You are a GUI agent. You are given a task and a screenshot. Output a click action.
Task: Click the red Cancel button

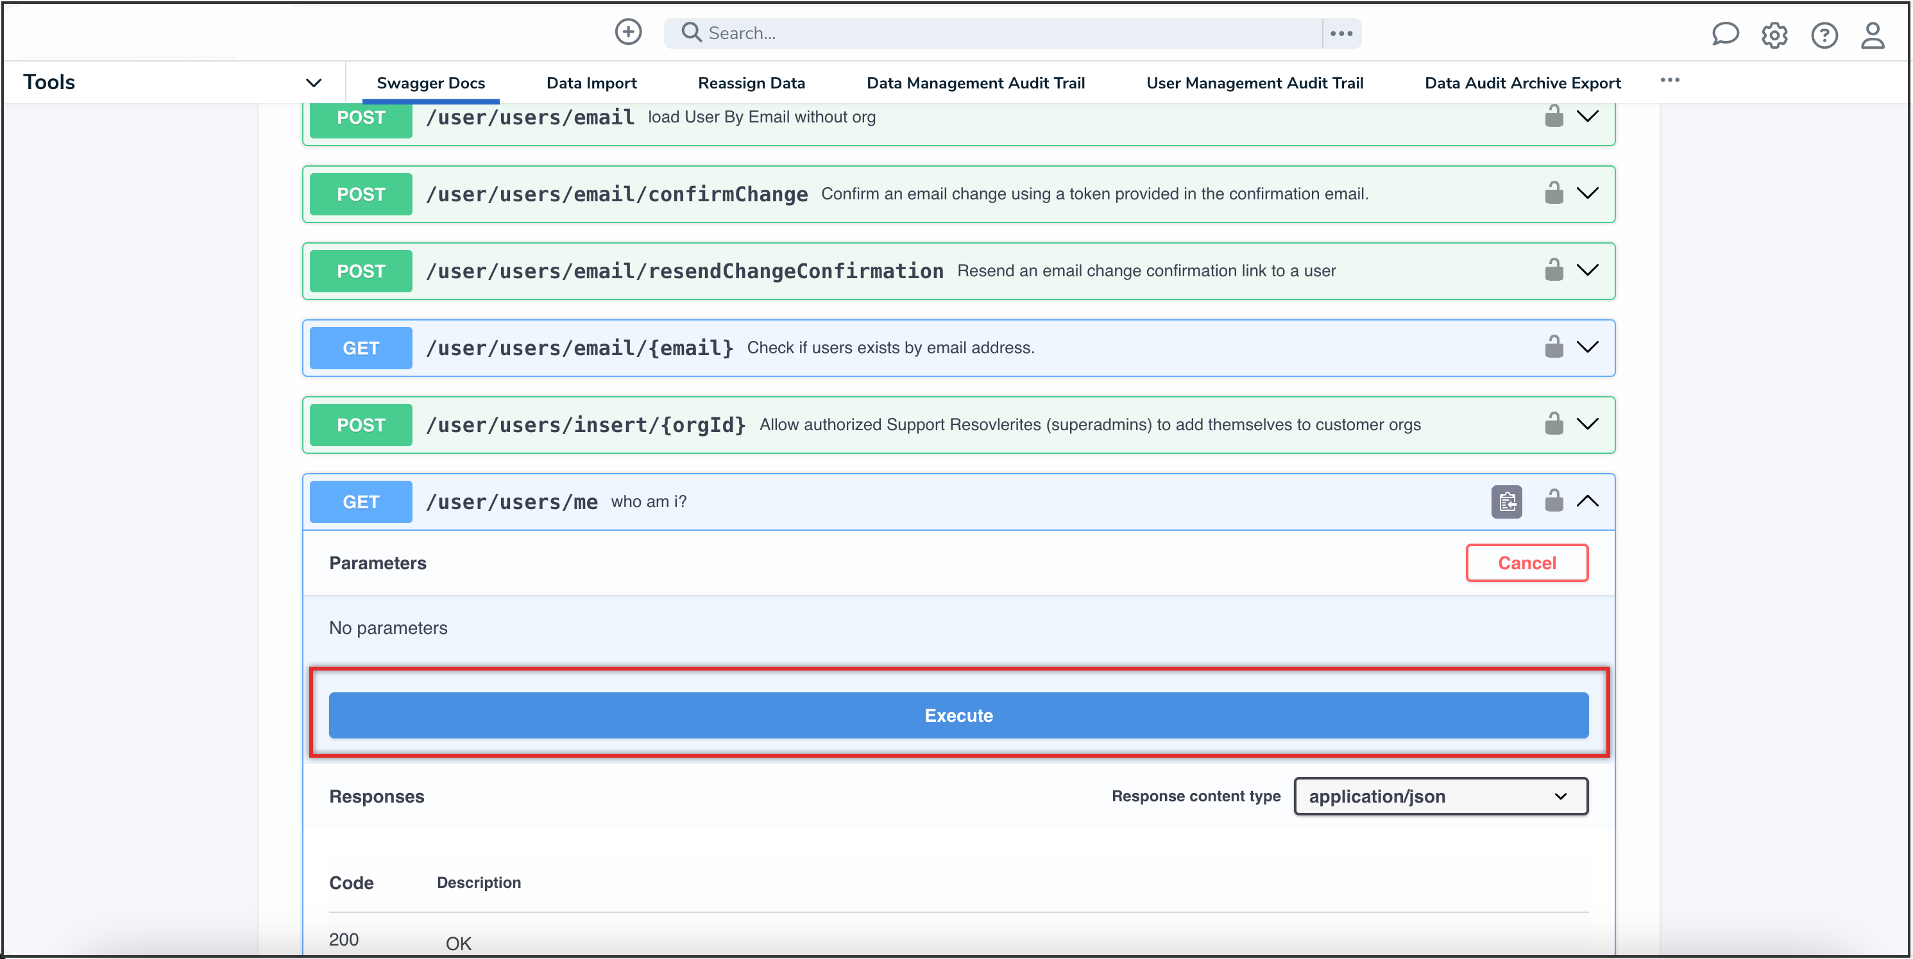pyautogui.click(x=1526, y=563)
